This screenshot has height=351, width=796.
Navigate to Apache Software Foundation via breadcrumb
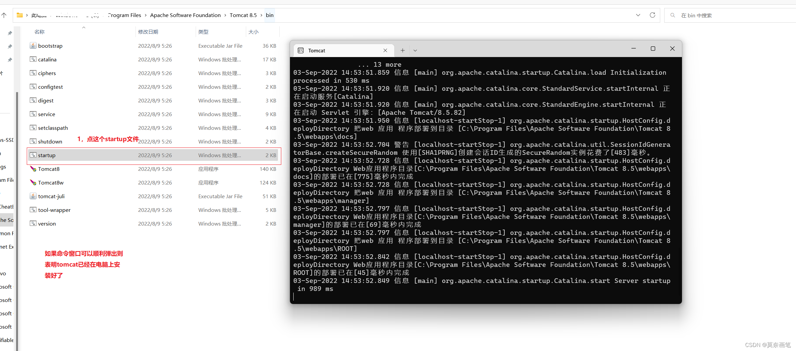tap(185, 15)
